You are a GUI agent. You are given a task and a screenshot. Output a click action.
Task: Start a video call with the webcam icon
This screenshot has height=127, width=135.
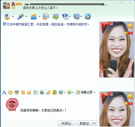point(7,16)
